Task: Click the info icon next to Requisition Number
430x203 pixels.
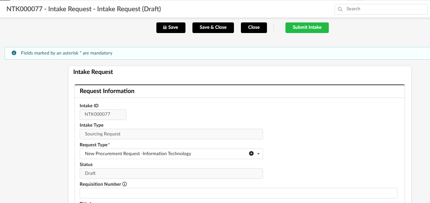Action: click(x=125, y=184)
